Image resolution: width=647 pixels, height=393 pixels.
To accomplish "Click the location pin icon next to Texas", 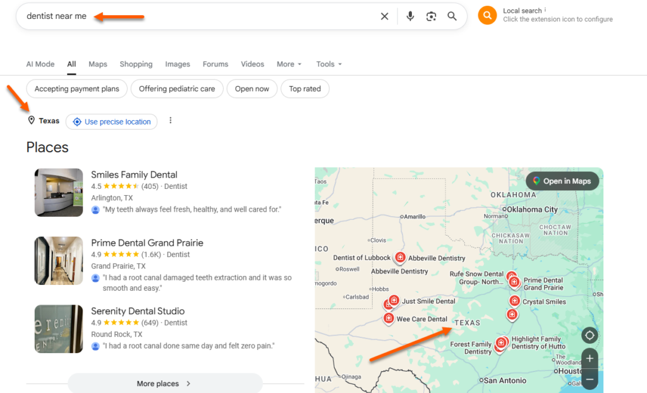I will 31,121.
